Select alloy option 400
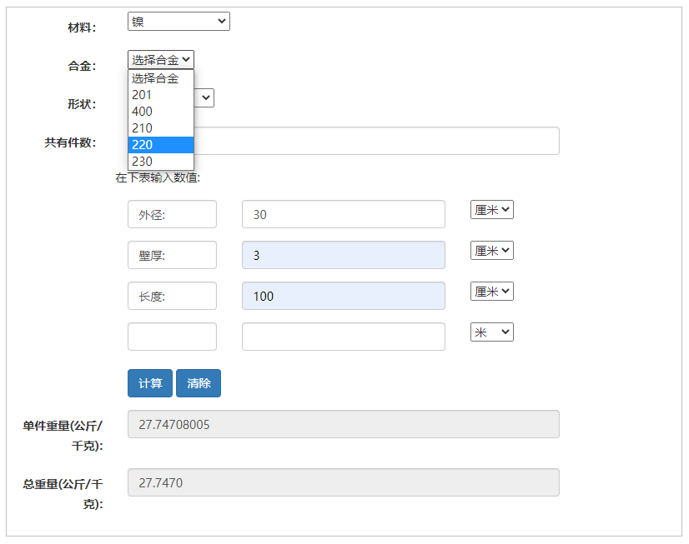The width and height of the screenshot is (689, 544). (x=161, y=112)
